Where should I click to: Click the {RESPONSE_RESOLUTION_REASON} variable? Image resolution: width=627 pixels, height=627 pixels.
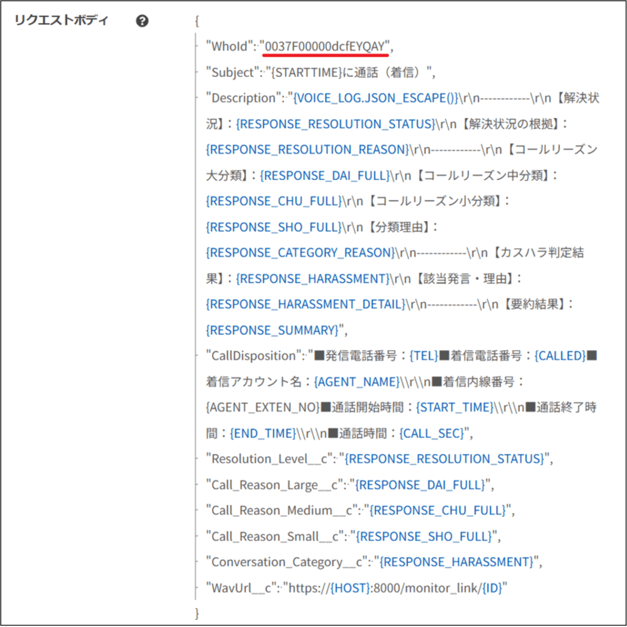click(x=307, y=149)
